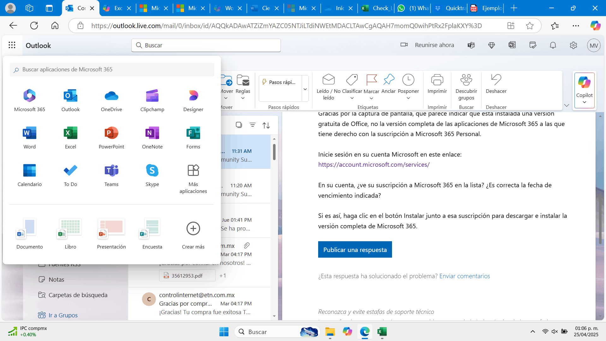Toggle the Marcar flag on message

[371, 84]
